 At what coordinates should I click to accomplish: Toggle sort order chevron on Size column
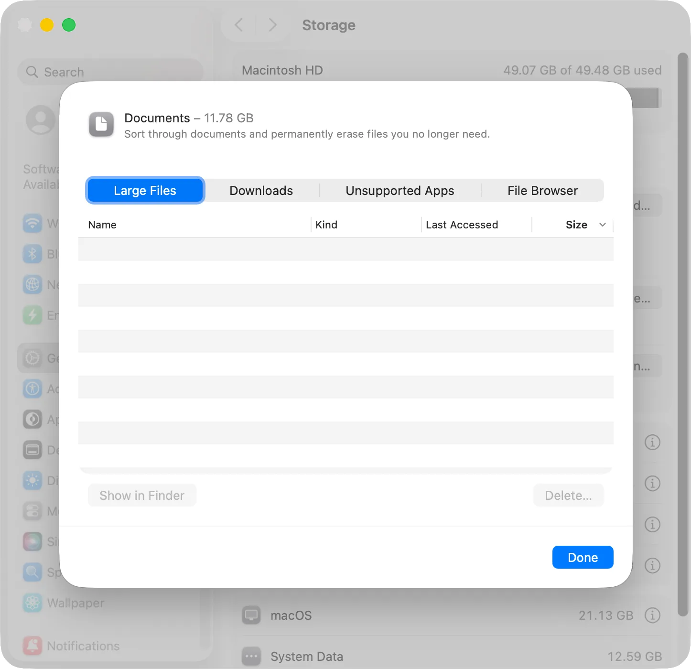coord(603,225)
